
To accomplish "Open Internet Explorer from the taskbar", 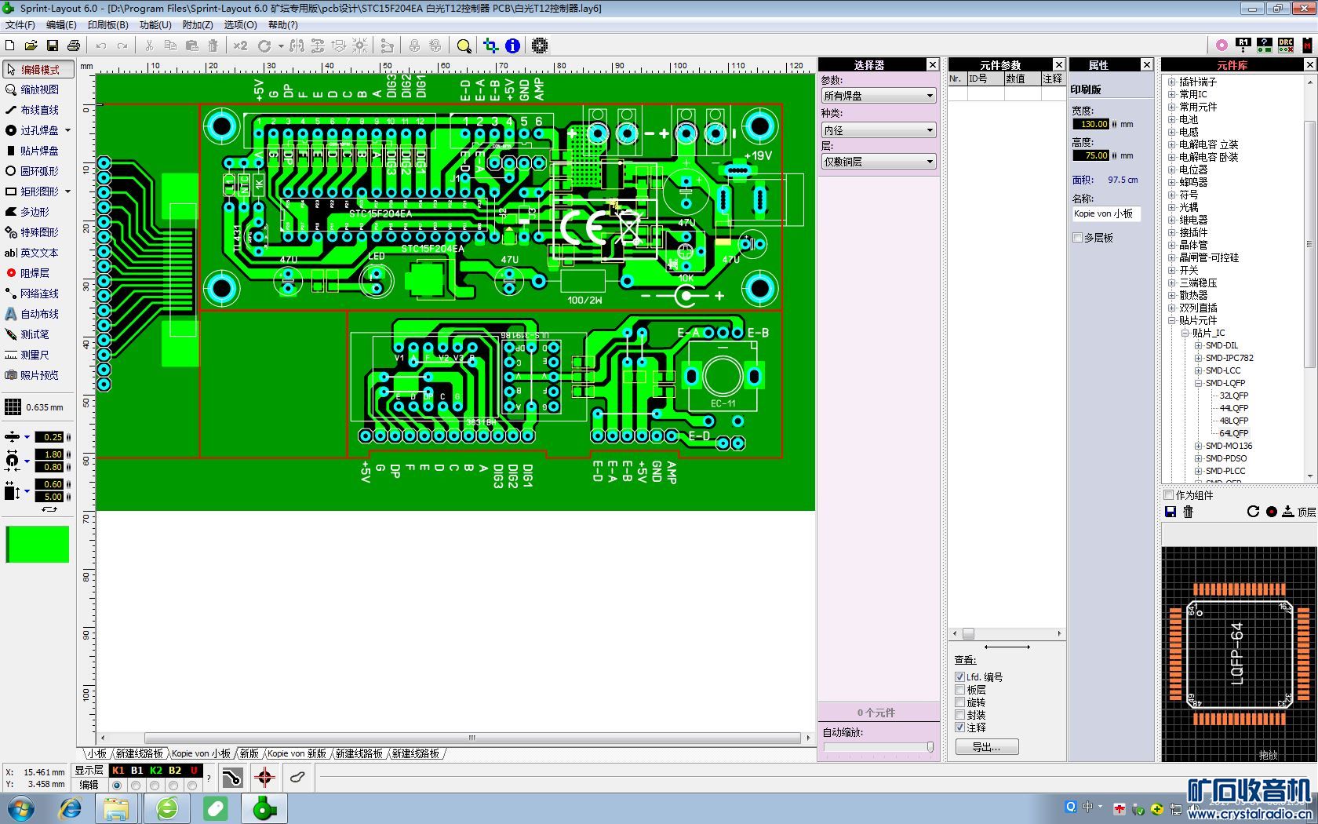I will [x=70, y=808].
